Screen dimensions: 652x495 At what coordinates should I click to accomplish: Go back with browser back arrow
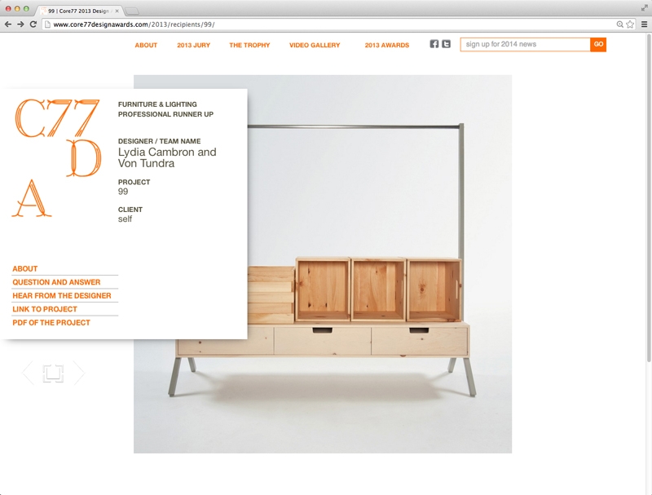[x=8, y=24]
